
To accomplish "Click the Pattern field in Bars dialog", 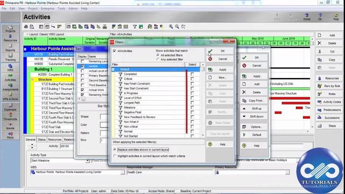I will click(104, 133).
